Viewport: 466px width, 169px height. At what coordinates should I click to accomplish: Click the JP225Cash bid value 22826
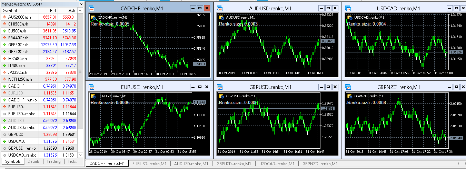51,72
